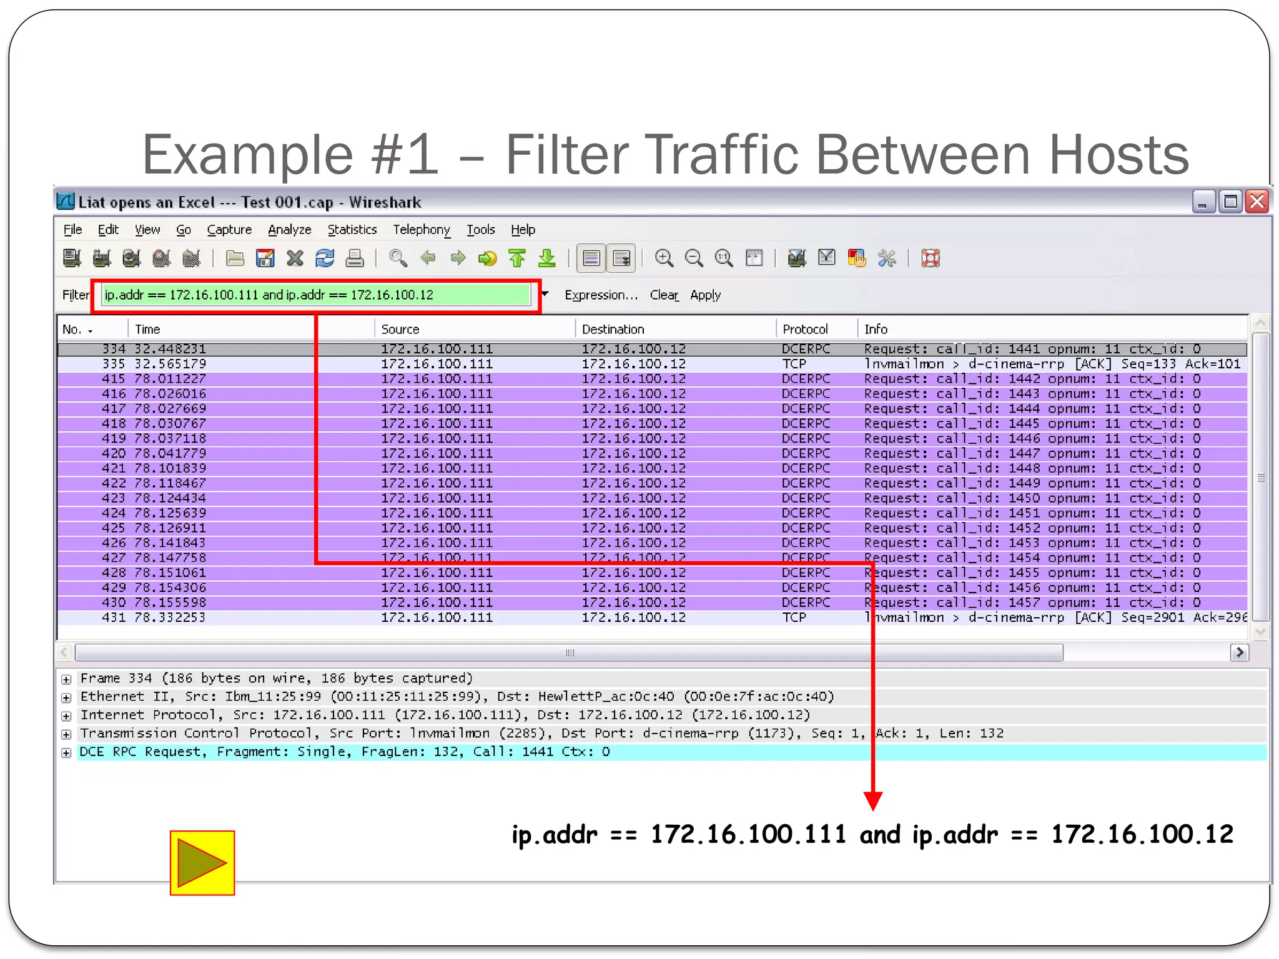Jump to last packet icon
This screenshot has width=1279, height=959.
coord(547,258)
